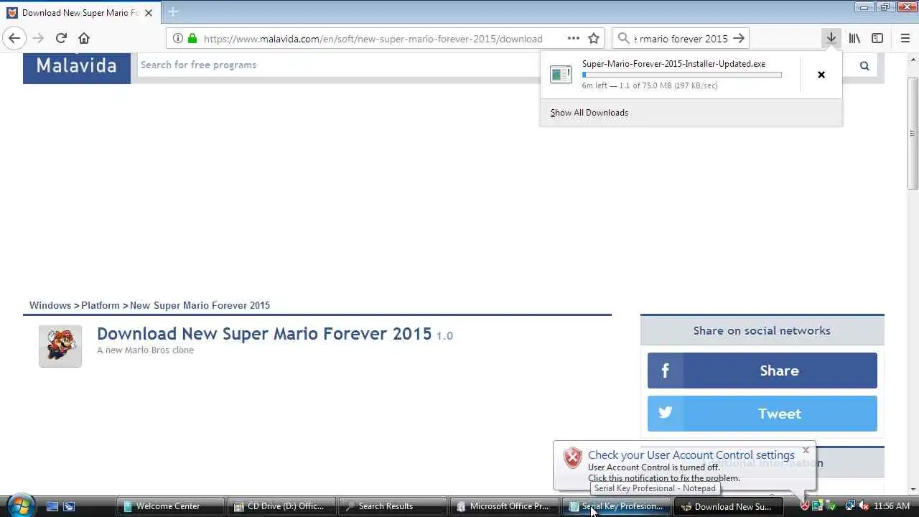Open page actions three-dot menu
The width and height of the screenshot is (919, 517).
pos(573,39)
